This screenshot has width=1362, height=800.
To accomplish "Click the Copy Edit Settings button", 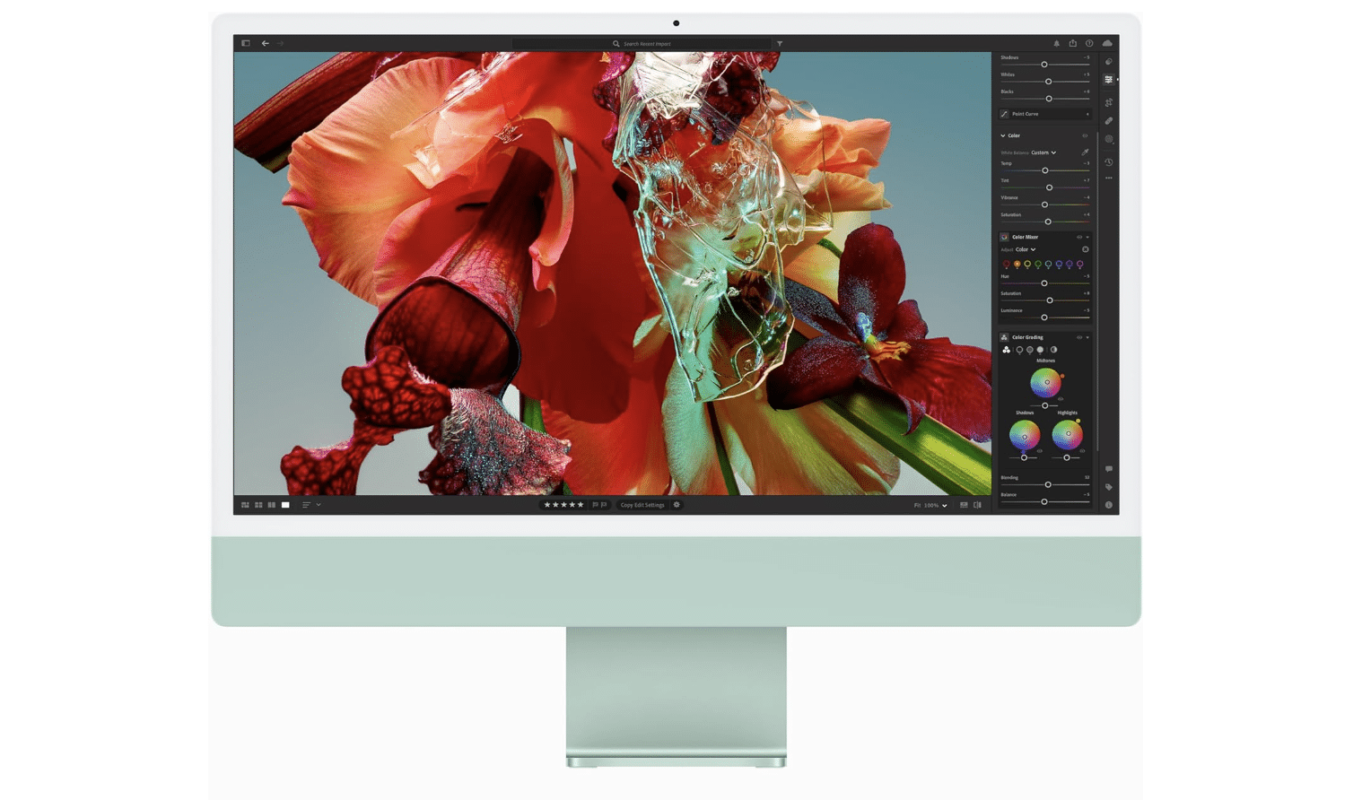I will pos(642,504).
